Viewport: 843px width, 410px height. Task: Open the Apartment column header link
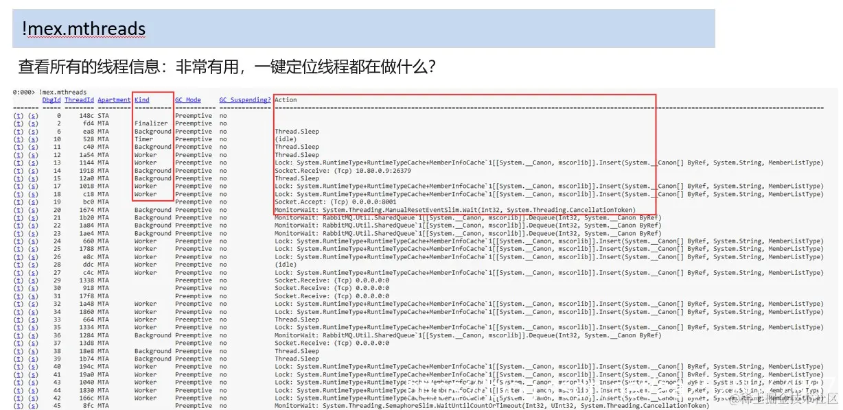click(114, 100)
